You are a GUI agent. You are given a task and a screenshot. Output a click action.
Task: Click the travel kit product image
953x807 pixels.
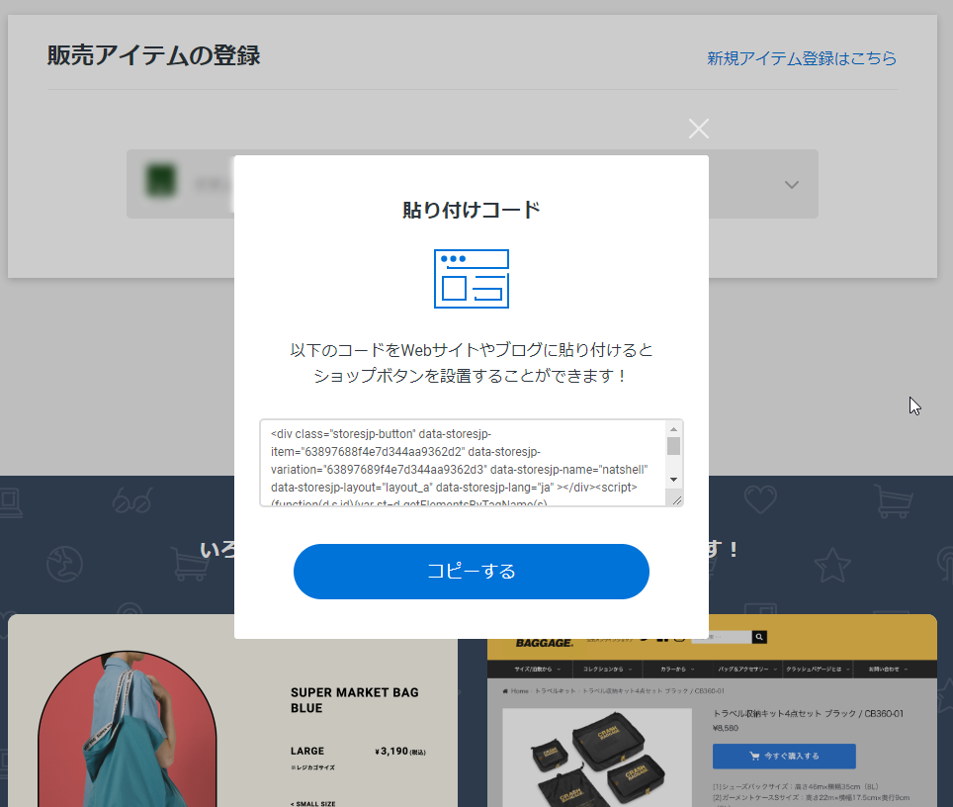(x=597, y=757)
